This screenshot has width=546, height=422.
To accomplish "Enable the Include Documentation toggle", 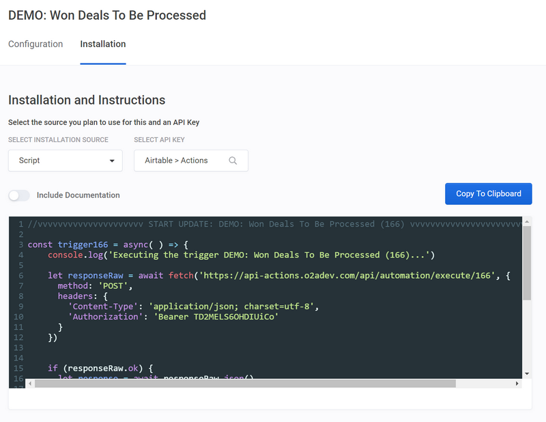I will click(19, 195).
